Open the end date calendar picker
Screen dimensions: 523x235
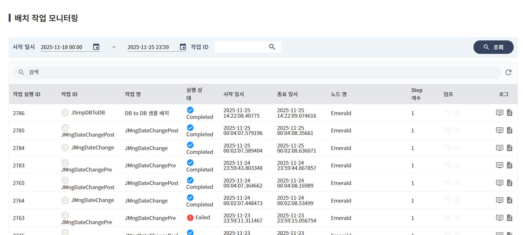pyautogui.click(x=183, y=47)
